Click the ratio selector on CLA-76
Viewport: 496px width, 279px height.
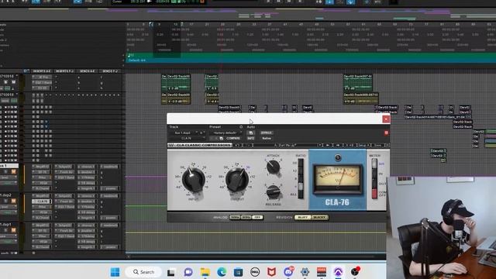(x=301, y=179)
